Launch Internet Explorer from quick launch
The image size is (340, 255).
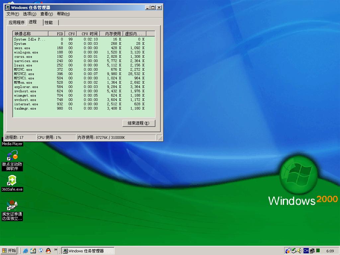(25, 251)
